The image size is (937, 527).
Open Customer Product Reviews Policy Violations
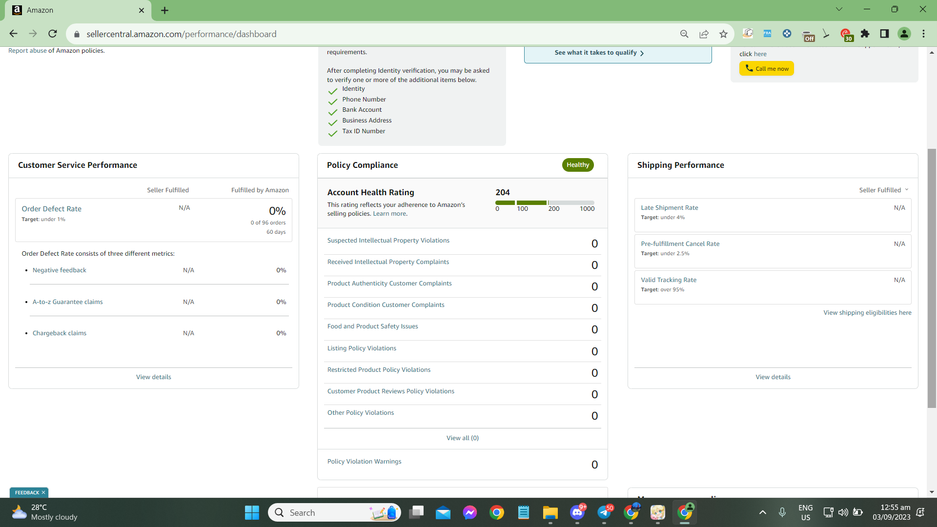point(390,391)
